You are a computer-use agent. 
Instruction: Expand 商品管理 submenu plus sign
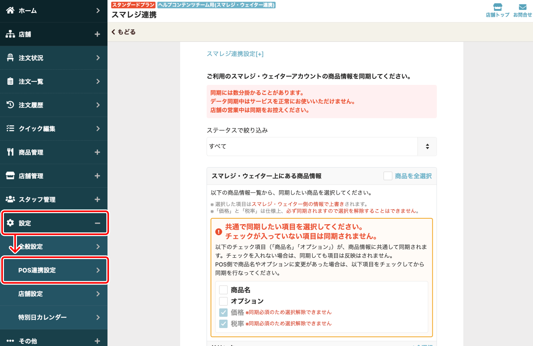click(x=97, y=152)
